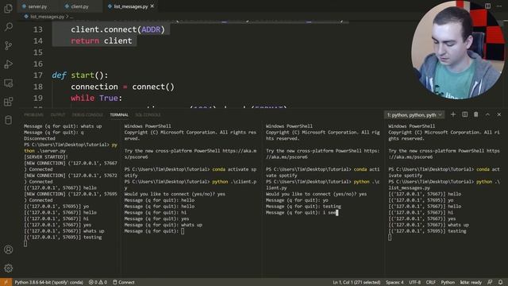Click 'while True:' code line
Screen dimensions: 508x286
tap(97, 98)
